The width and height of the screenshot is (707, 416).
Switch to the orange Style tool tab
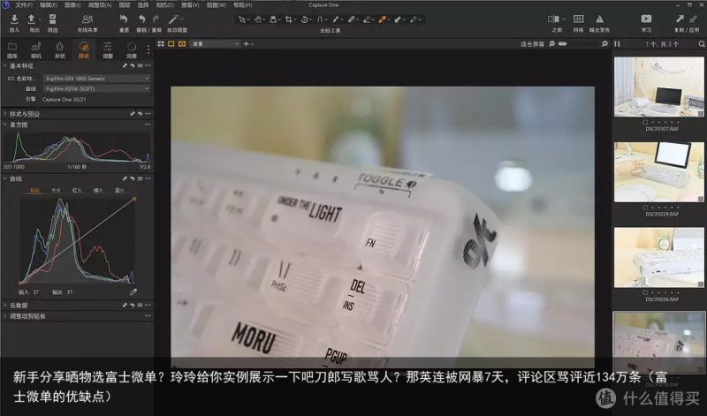tap(84, 49)
